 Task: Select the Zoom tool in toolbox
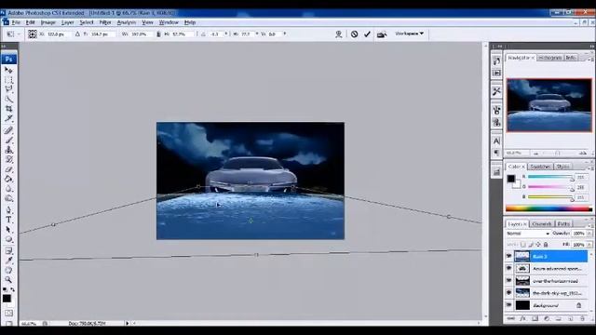pos(8,280)
